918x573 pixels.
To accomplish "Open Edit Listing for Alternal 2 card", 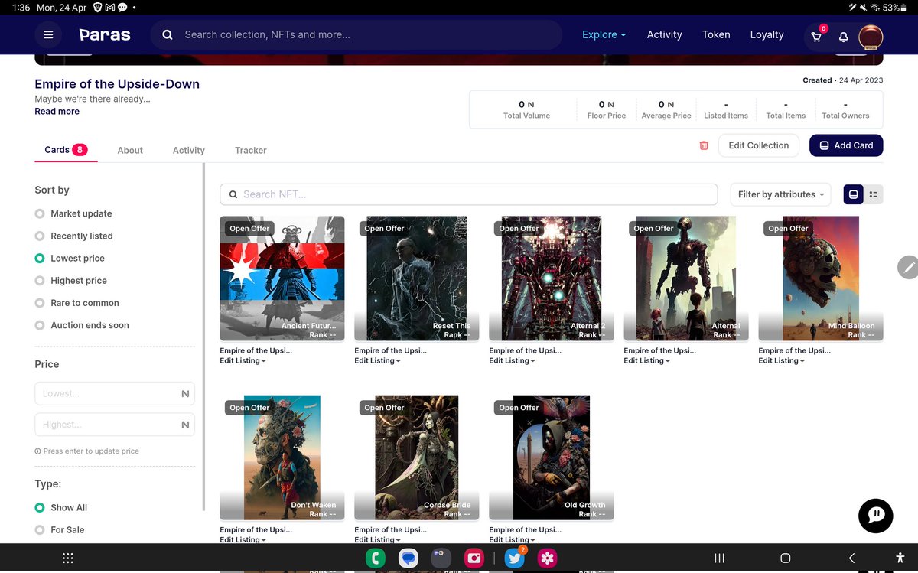I will point(512,360).
